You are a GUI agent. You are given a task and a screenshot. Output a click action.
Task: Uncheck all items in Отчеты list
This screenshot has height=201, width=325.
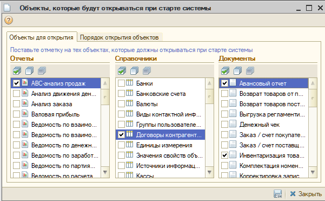29,71
